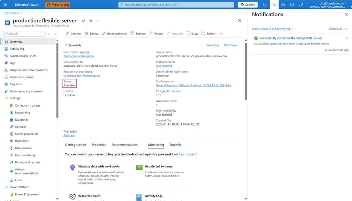Open the JSON View link
352x201 pixels.
point(230,45)
